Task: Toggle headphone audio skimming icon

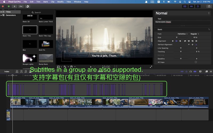Action: tap(191, 71)
